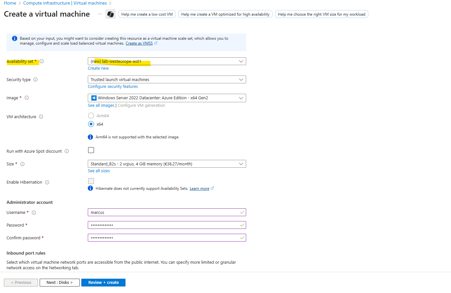The height and width of the screenshot is (293, 451).
Task: Click info icon next to Enable Hibernation
Action: [47, 182]
